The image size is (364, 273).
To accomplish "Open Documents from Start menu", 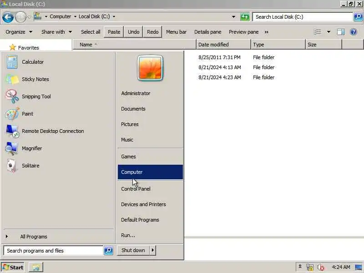I will pos(150,109).
